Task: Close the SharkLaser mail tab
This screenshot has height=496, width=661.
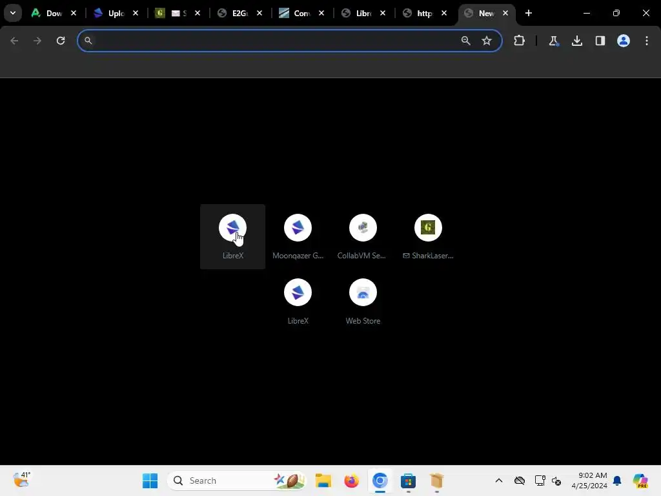Action: pos(198,13)
